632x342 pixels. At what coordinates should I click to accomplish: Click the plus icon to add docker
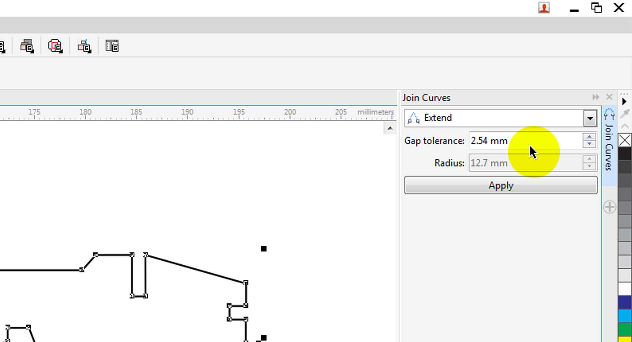[610, 207]
